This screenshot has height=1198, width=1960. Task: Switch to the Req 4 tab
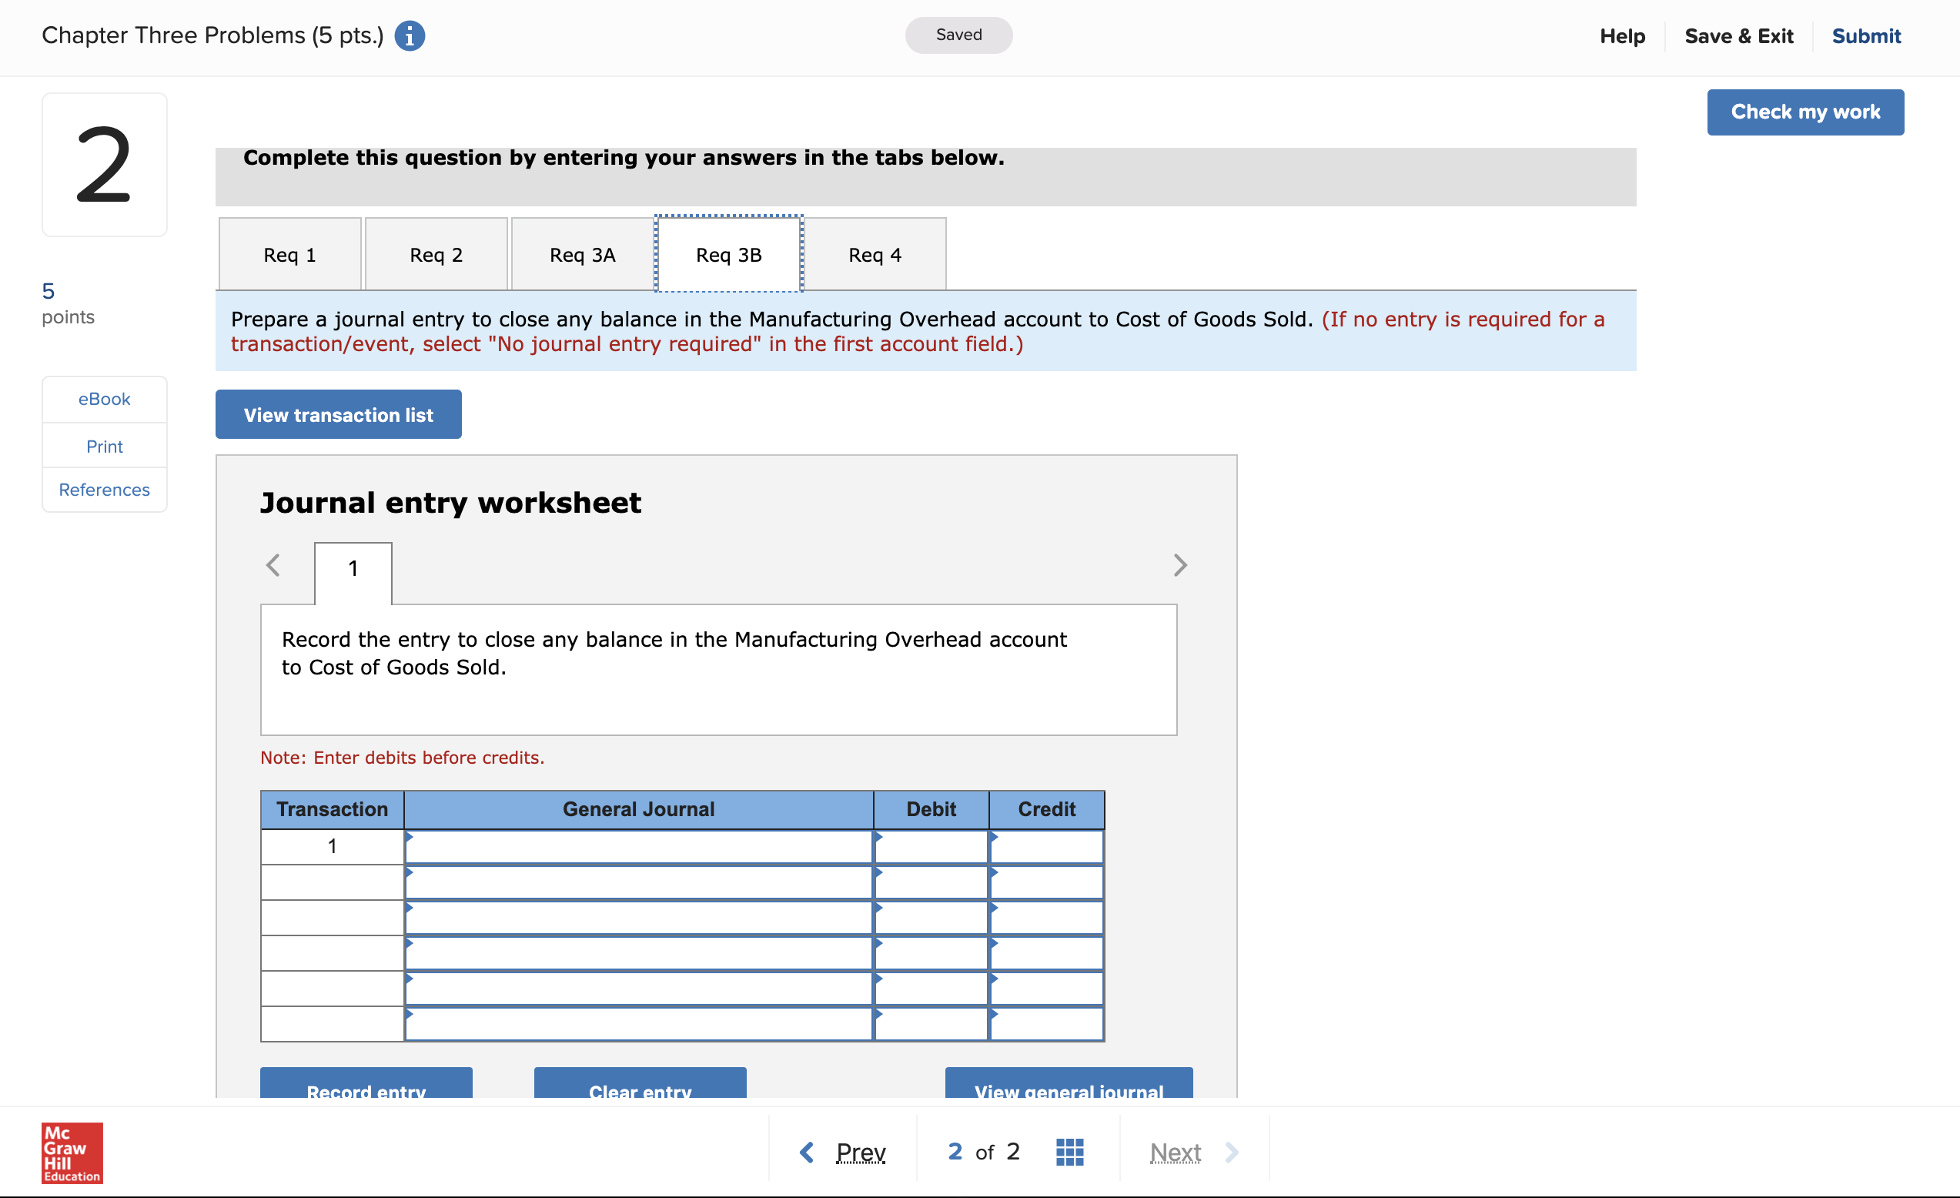[x=874, y=254]
